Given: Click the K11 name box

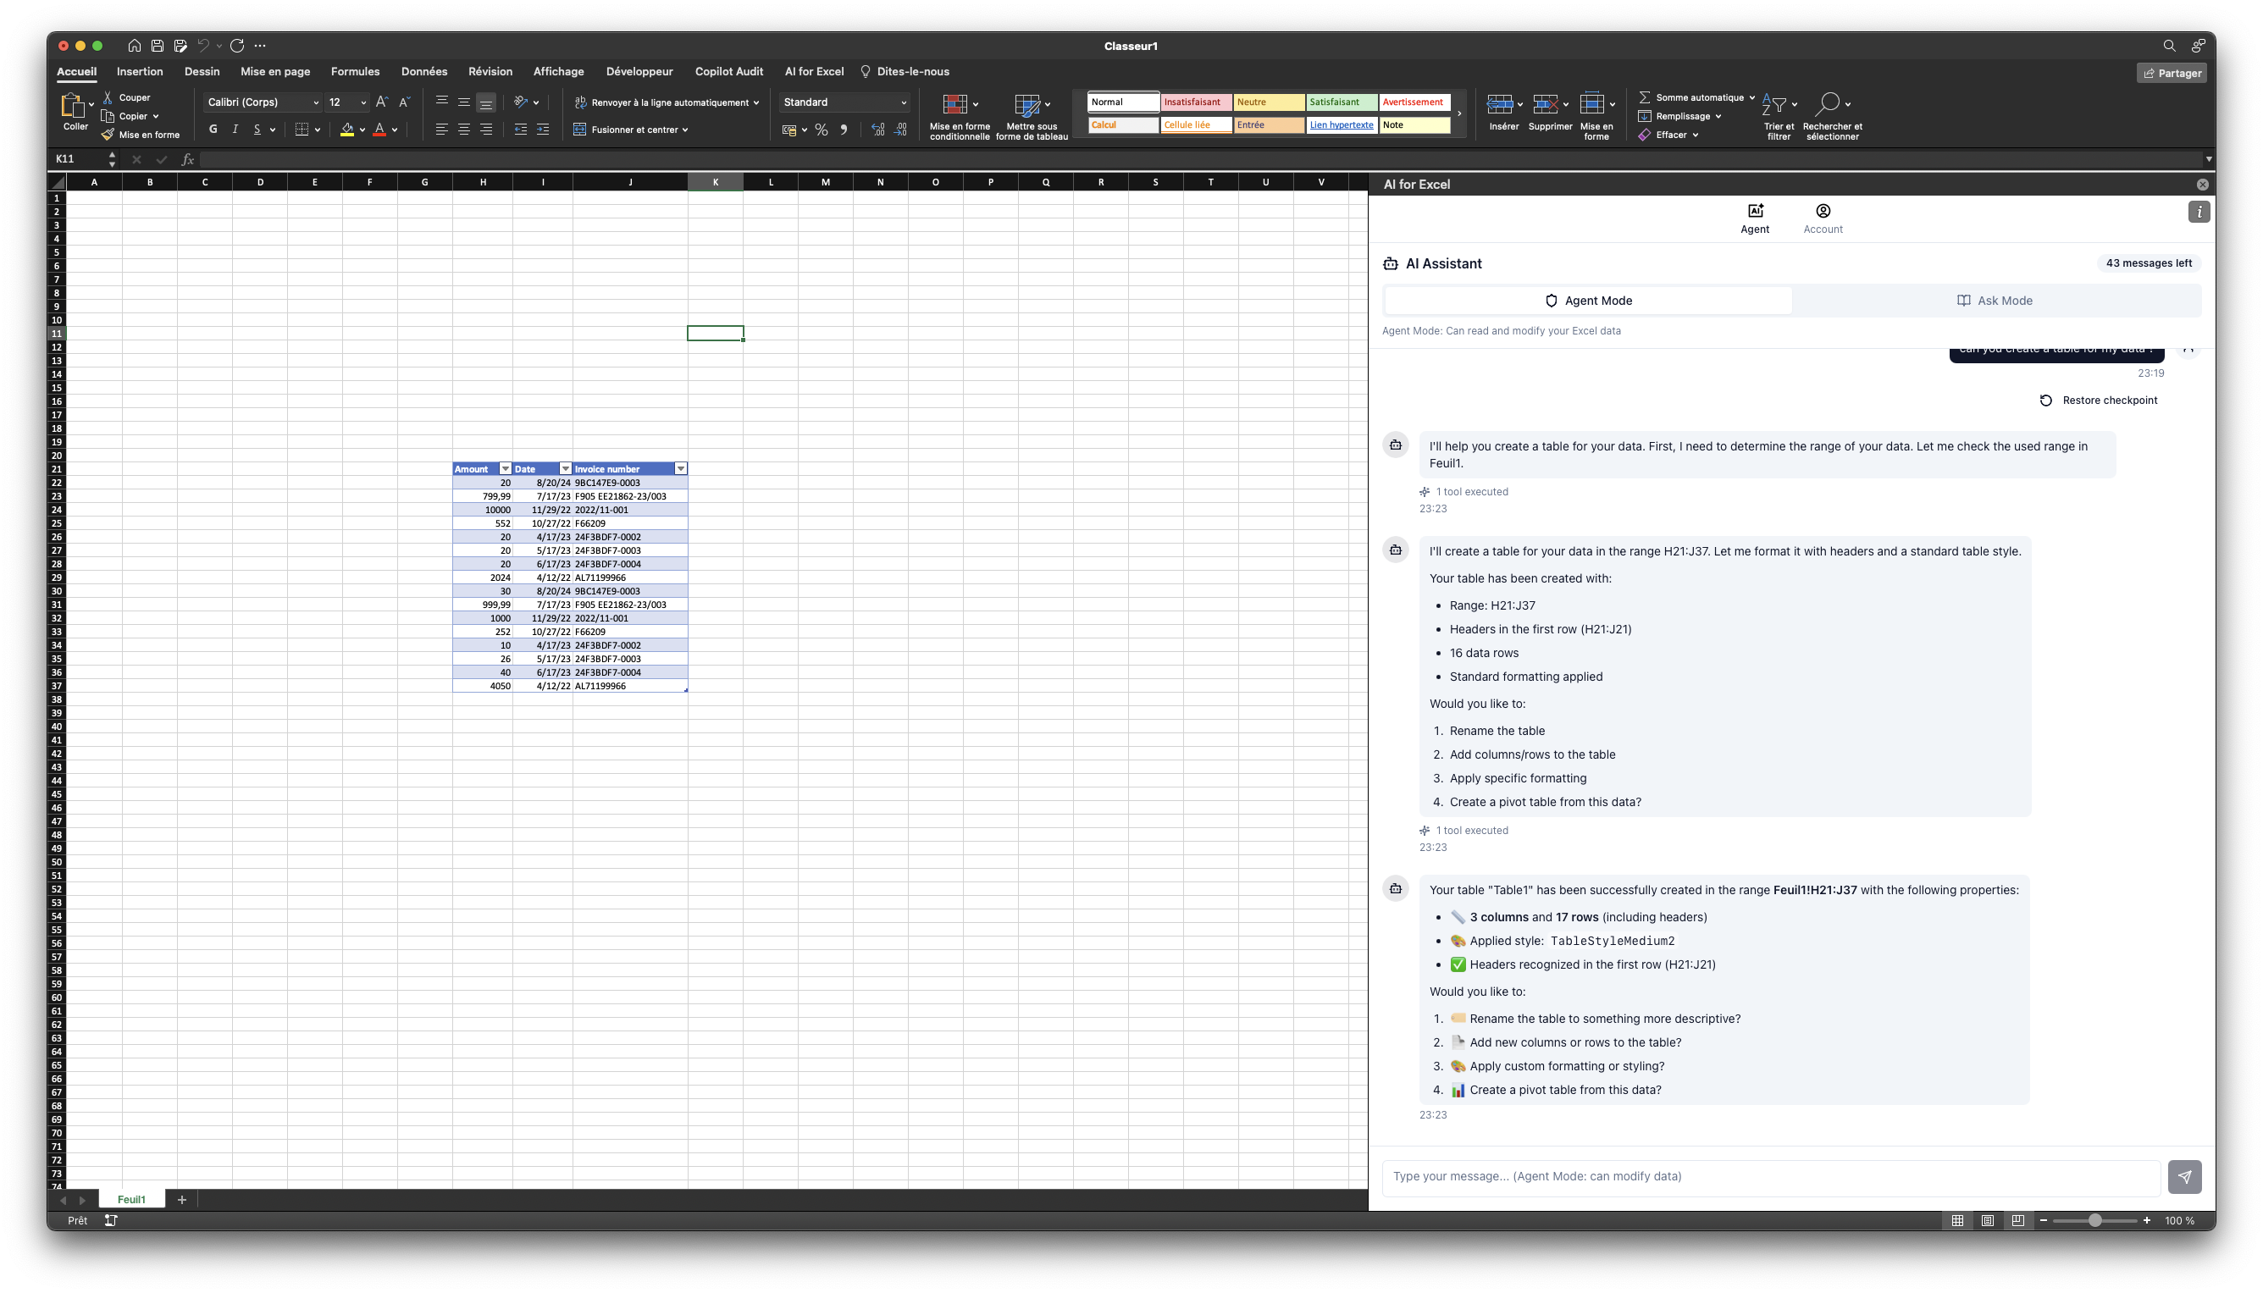Looking at the screenshot, I should click(78, 159).
